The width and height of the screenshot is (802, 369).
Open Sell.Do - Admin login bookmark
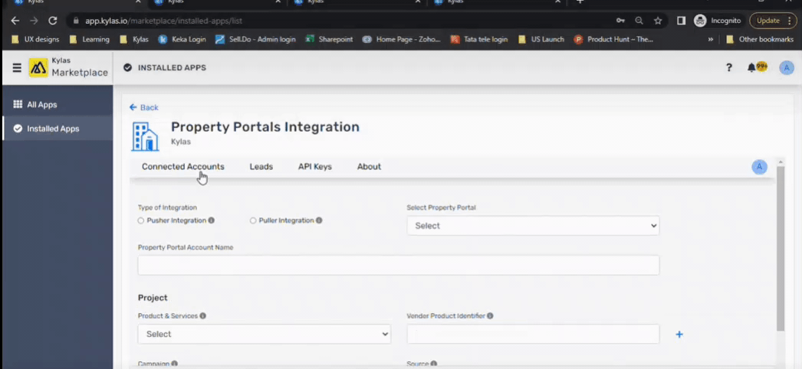(255, 39)
